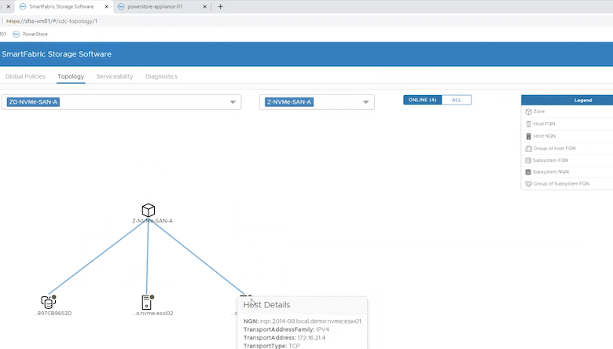Click the ZG-NVMe-SAN-A selected chip
This screenshot has height=349, width=613.
tap(33, 102)
